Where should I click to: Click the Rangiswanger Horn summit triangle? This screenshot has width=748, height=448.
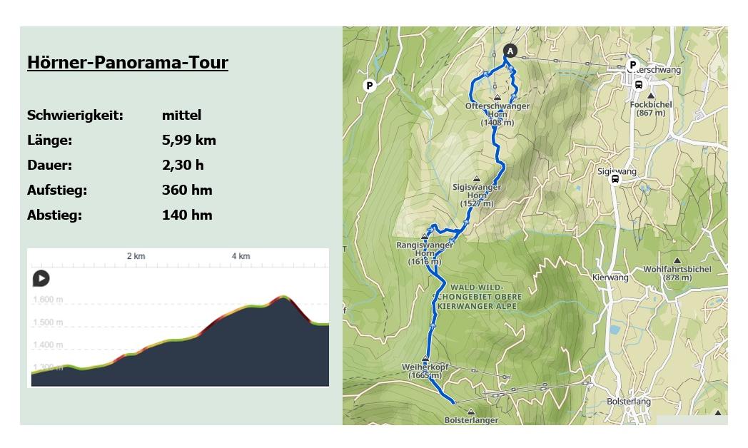click(x=424, y=236)
